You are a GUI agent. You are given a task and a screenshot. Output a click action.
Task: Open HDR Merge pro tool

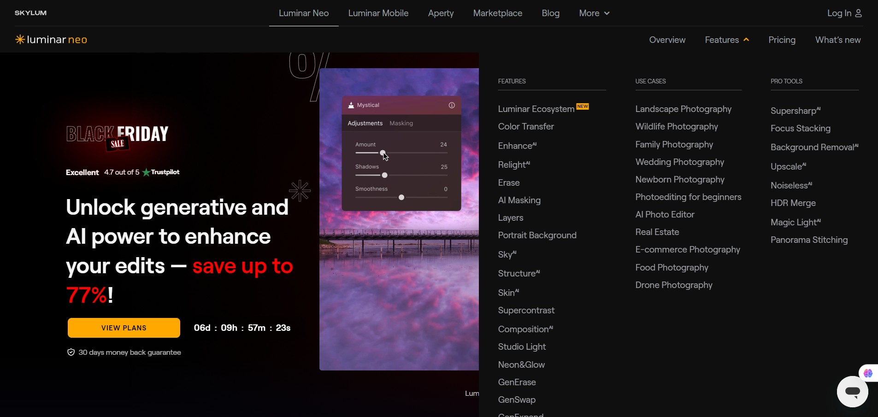click(x=793, y=203)
